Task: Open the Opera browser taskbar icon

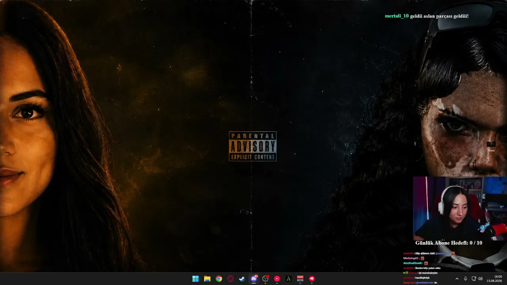Action: [231, 279]
